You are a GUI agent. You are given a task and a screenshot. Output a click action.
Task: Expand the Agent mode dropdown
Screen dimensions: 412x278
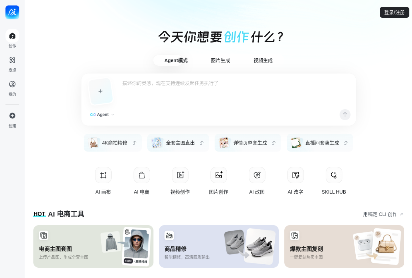pyautogui.click(x=102, y=115)
